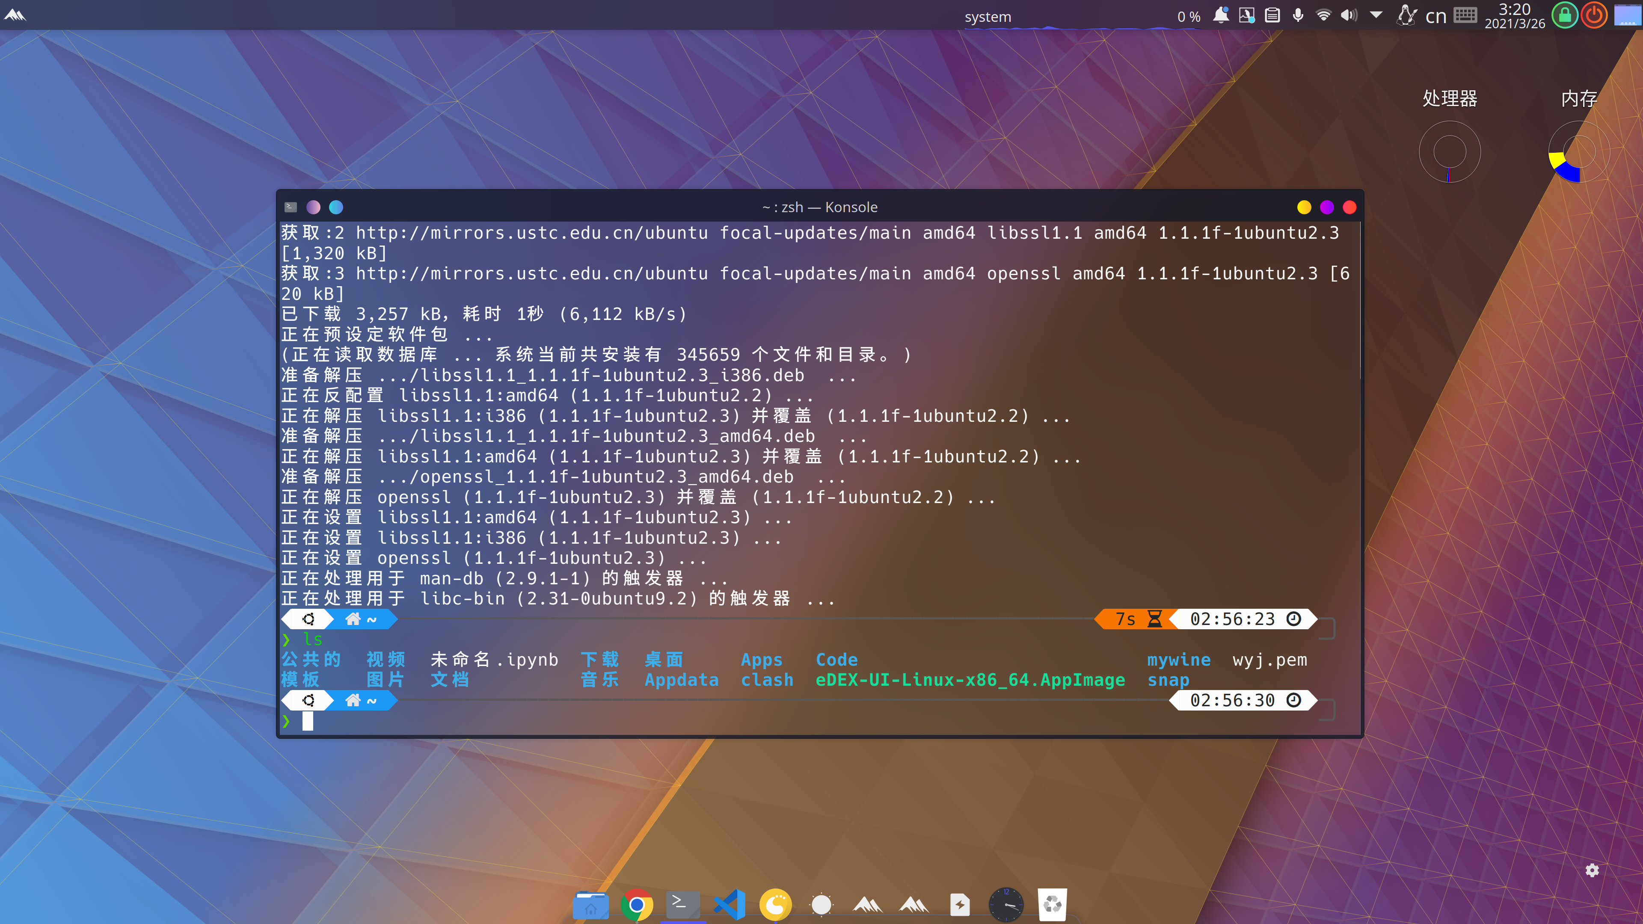Click the green lock screen button
This screenshot has width=1643, height=924.
1565,15
